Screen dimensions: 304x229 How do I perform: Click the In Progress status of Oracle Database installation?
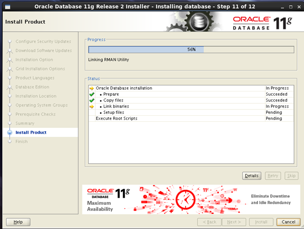[277, 88]
